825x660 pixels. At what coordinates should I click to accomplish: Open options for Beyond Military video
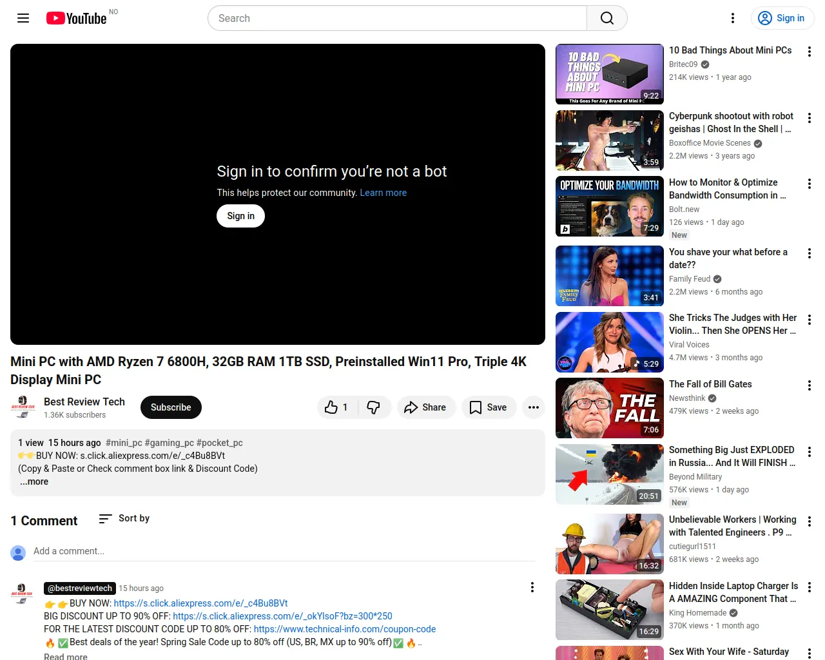(810, 452)
